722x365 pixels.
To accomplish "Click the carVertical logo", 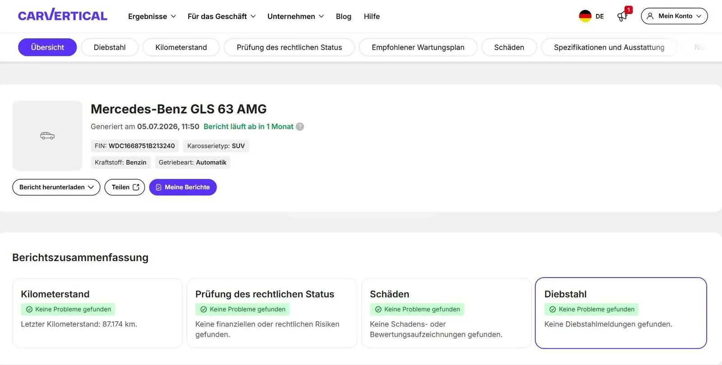I will pos(63,15).
